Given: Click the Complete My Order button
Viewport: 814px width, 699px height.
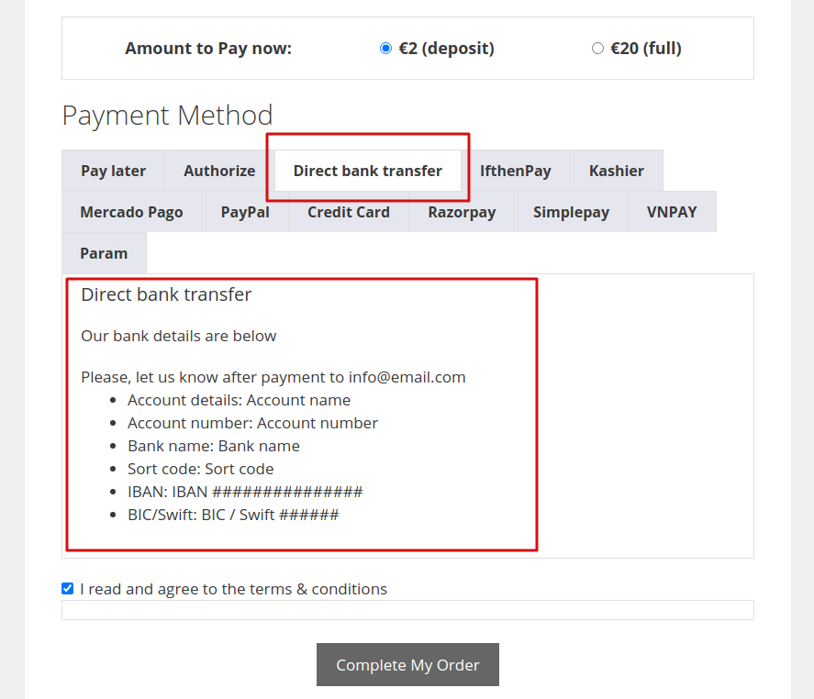Looking at the screenshot, I should tap(407, 664).
